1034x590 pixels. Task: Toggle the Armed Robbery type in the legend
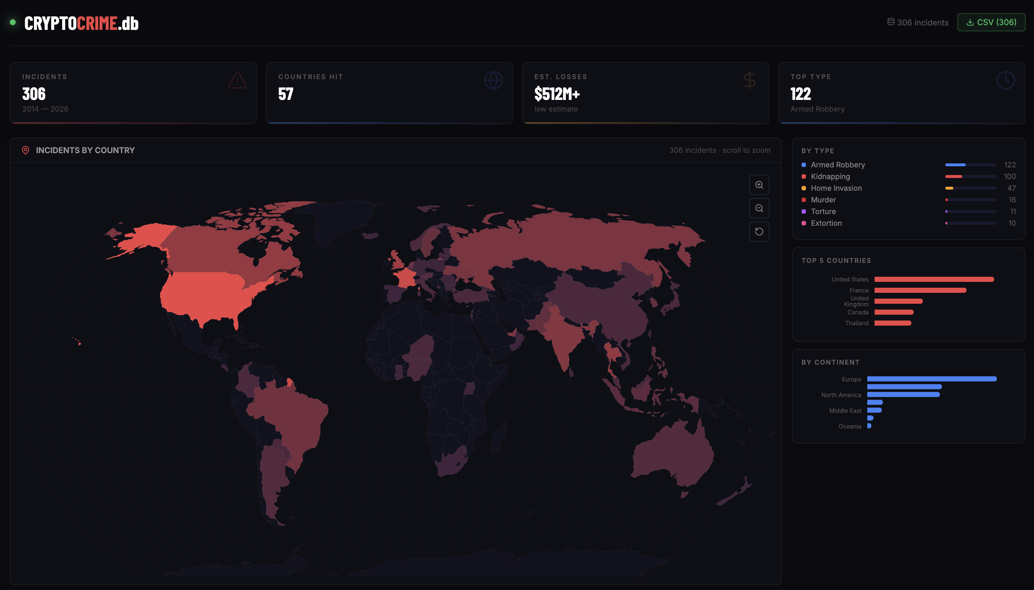pyautogui.click(x=837, y=164)
